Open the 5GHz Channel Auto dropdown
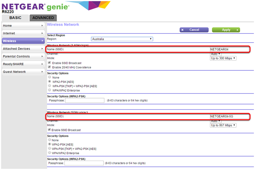The height and width of the screenshot is (172, 255). point(216,121)
